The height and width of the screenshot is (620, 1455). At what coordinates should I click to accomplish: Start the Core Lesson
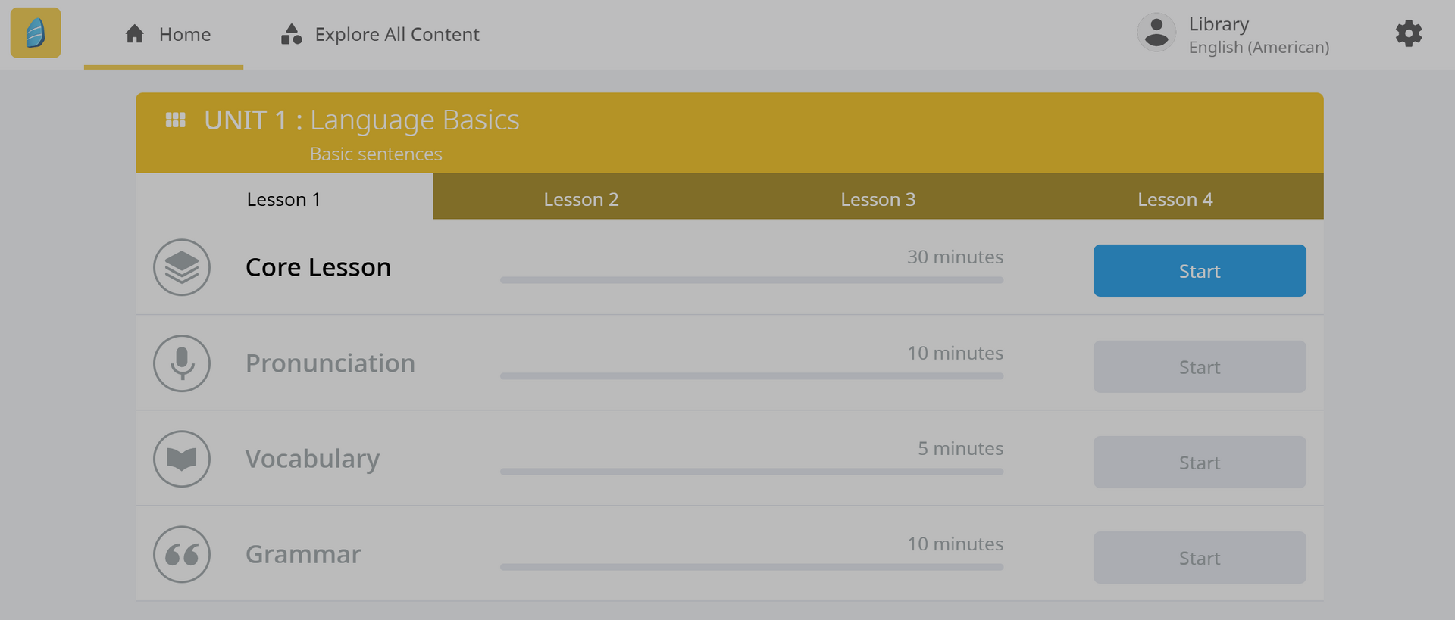click(1199, 271)
